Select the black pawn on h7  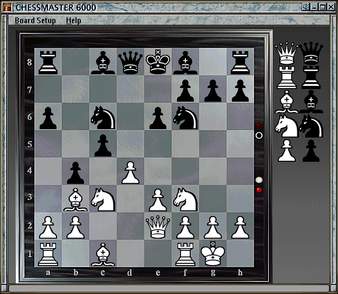coord(240,91)
